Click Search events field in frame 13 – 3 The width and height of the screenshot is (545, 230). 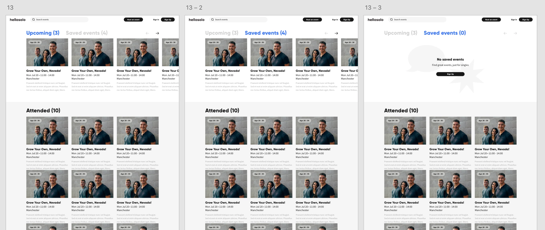tap(417, 19)
